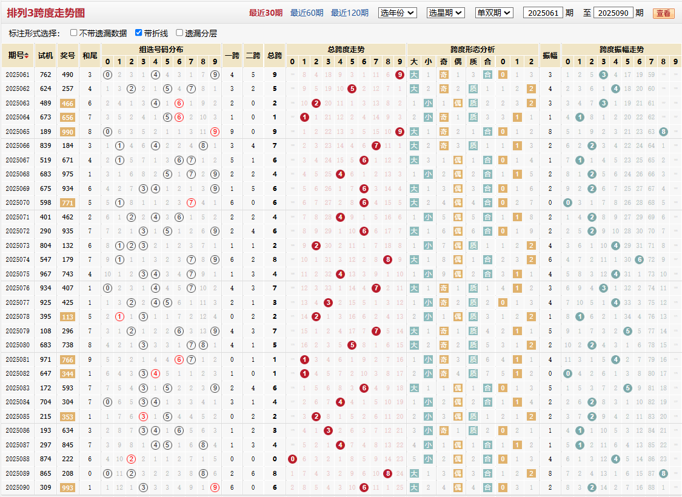The height and width of the screenshot is (497, 682).
Task: Click 偶 tag in row 2025067
Action: click(x=458, y=160)
